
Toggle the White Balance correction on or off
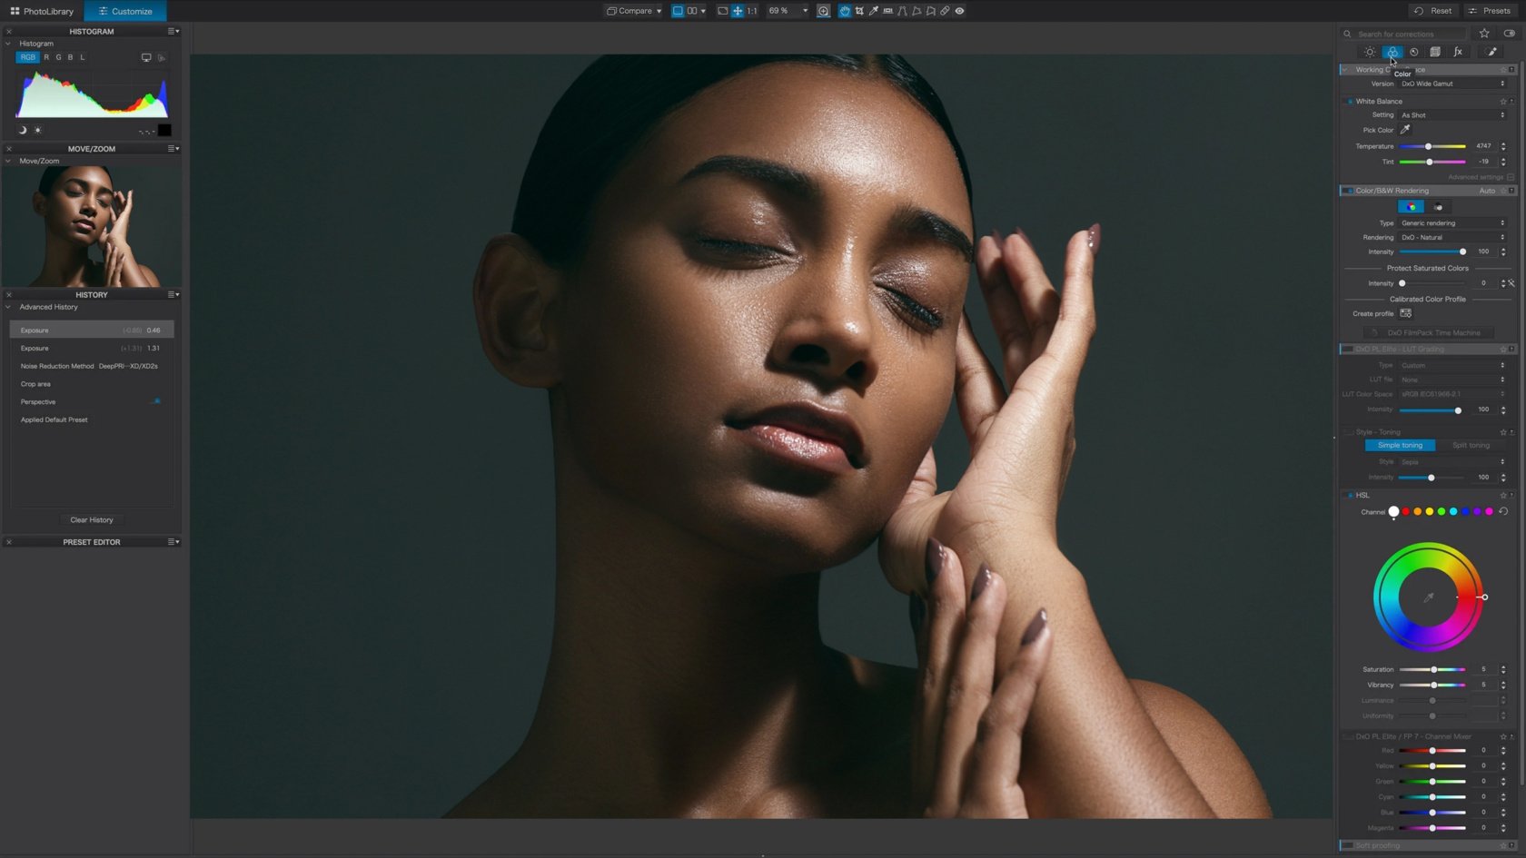pos(1350,102)
